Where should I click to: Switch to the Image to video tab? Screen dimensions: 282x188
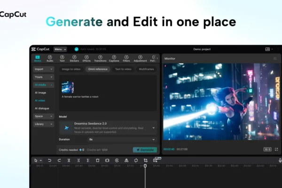pyautogui.click(x=71, y=69)
